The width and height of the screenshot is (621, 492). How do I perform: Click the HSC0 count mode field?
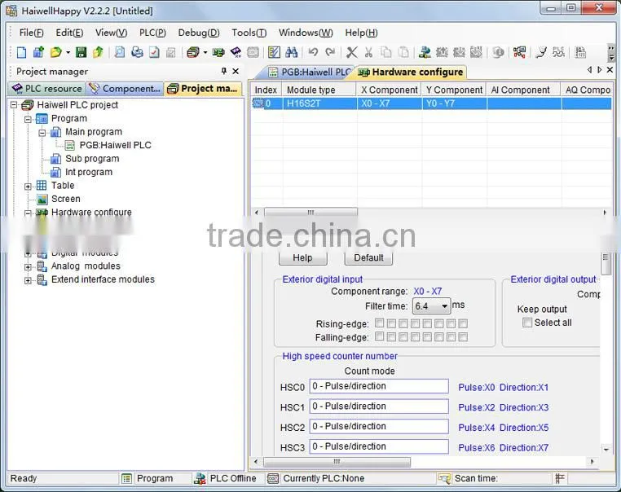click(379, 386)
